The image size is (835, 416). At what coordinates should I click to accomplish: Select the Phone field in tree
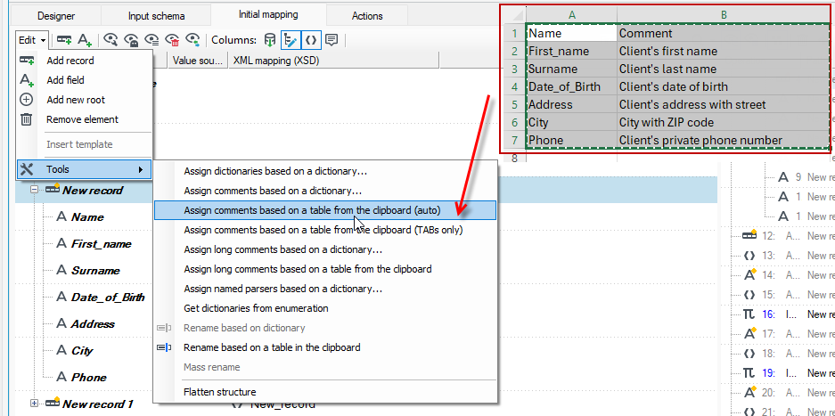coord(89,377)
